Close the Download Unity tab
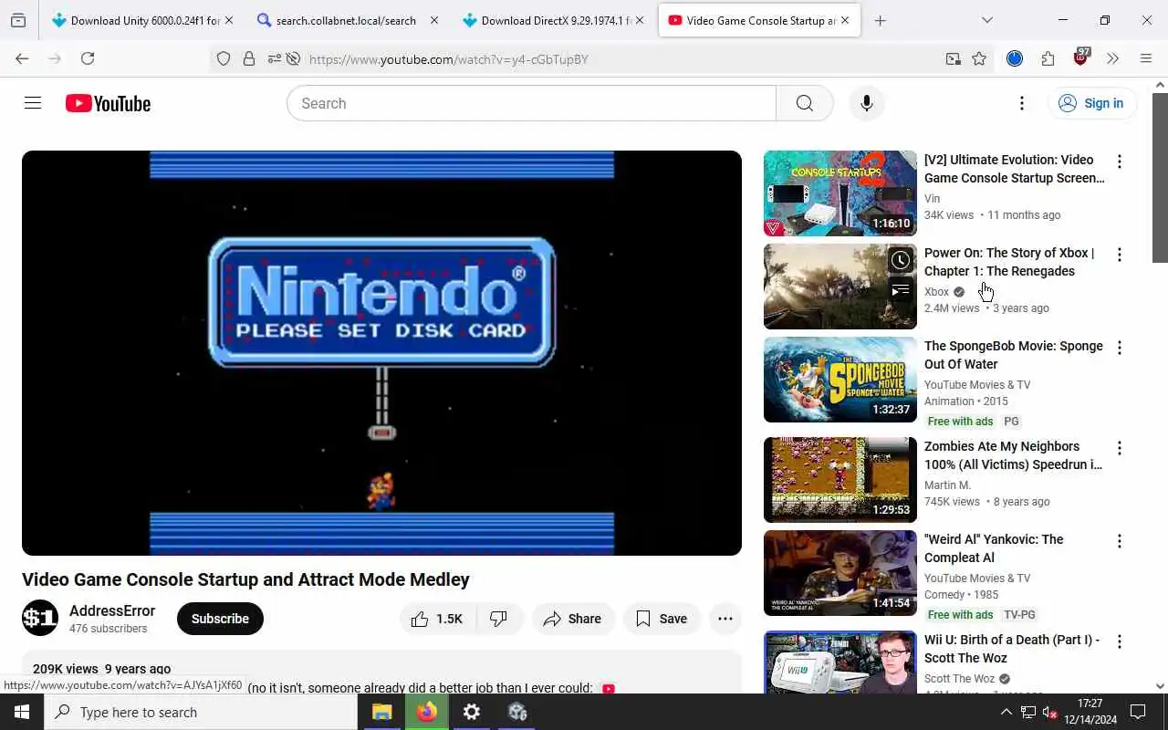The width and height of the screenshot is (1168, 730). coord(229,20)
